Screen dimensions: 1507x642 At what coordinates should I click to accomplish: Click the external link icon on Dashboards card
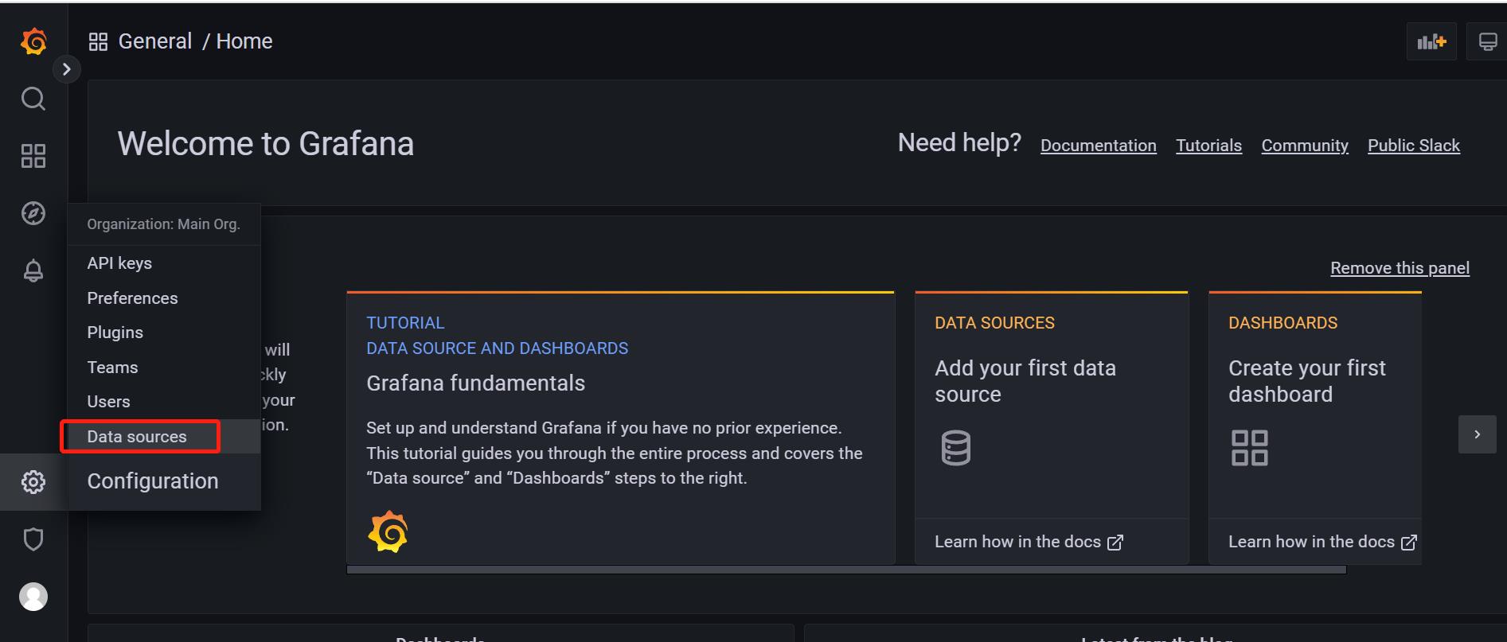1409,543
